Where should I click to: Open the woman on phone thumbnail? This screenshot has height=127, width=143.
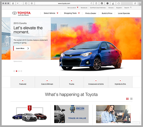tap(113, 114)
